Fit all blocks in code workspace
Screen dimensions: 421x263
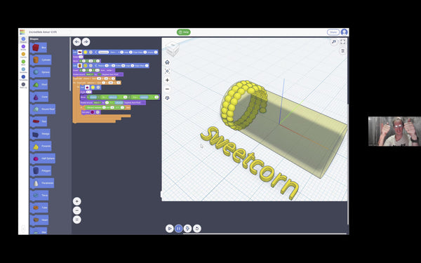point(76,220)
